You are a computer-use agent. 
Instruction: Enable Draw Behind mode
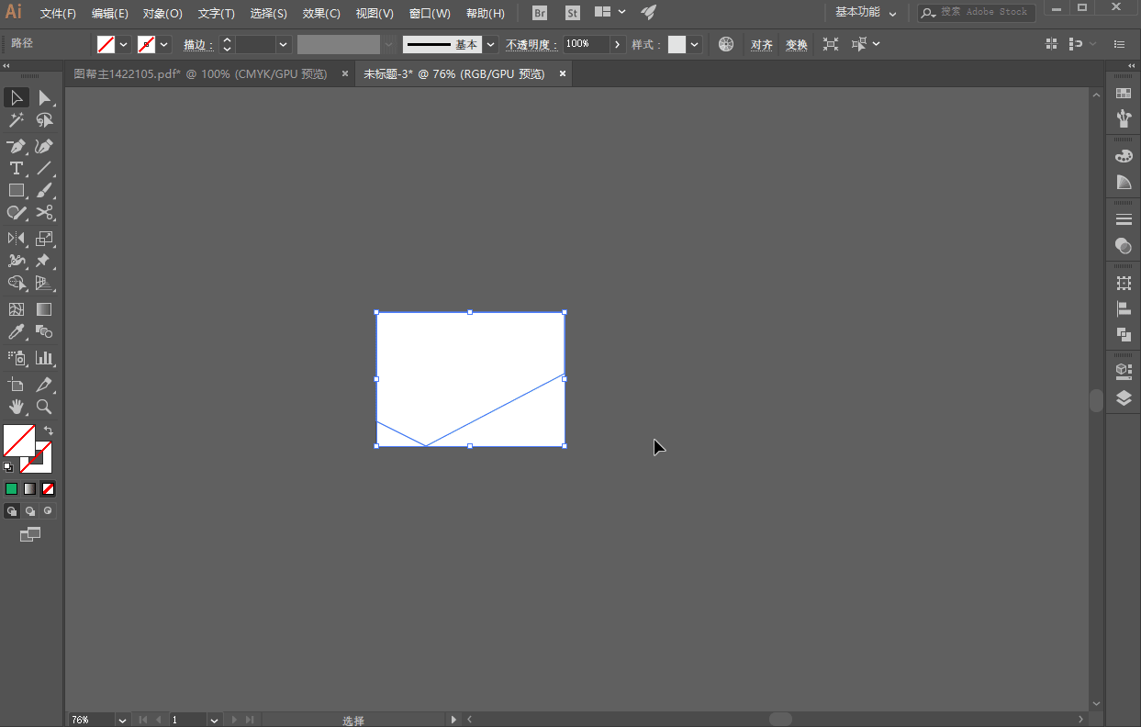(x=30, y=511)
